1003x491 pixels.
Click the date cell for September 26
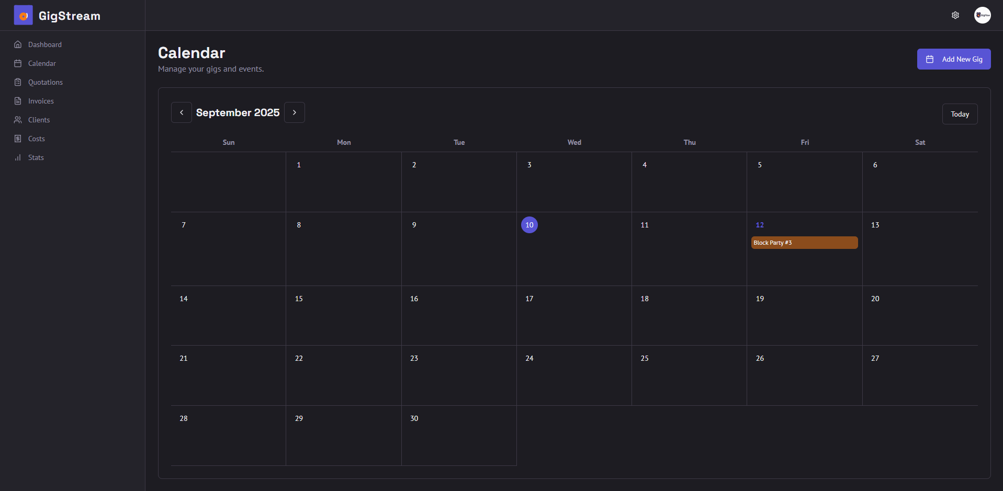[804, 375]
